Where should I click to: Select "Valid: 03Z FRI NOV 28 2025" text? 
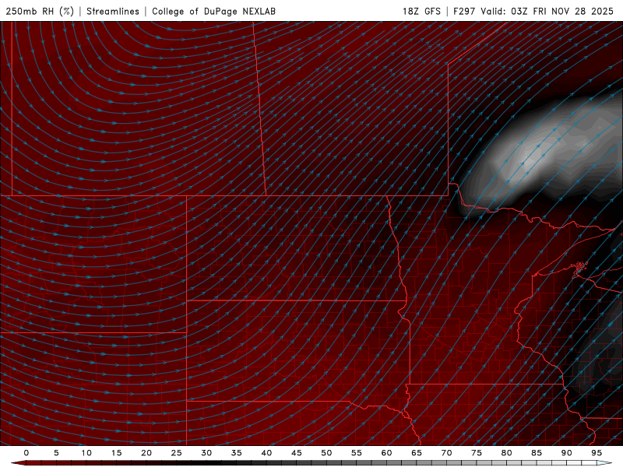(x=547, y=11)
